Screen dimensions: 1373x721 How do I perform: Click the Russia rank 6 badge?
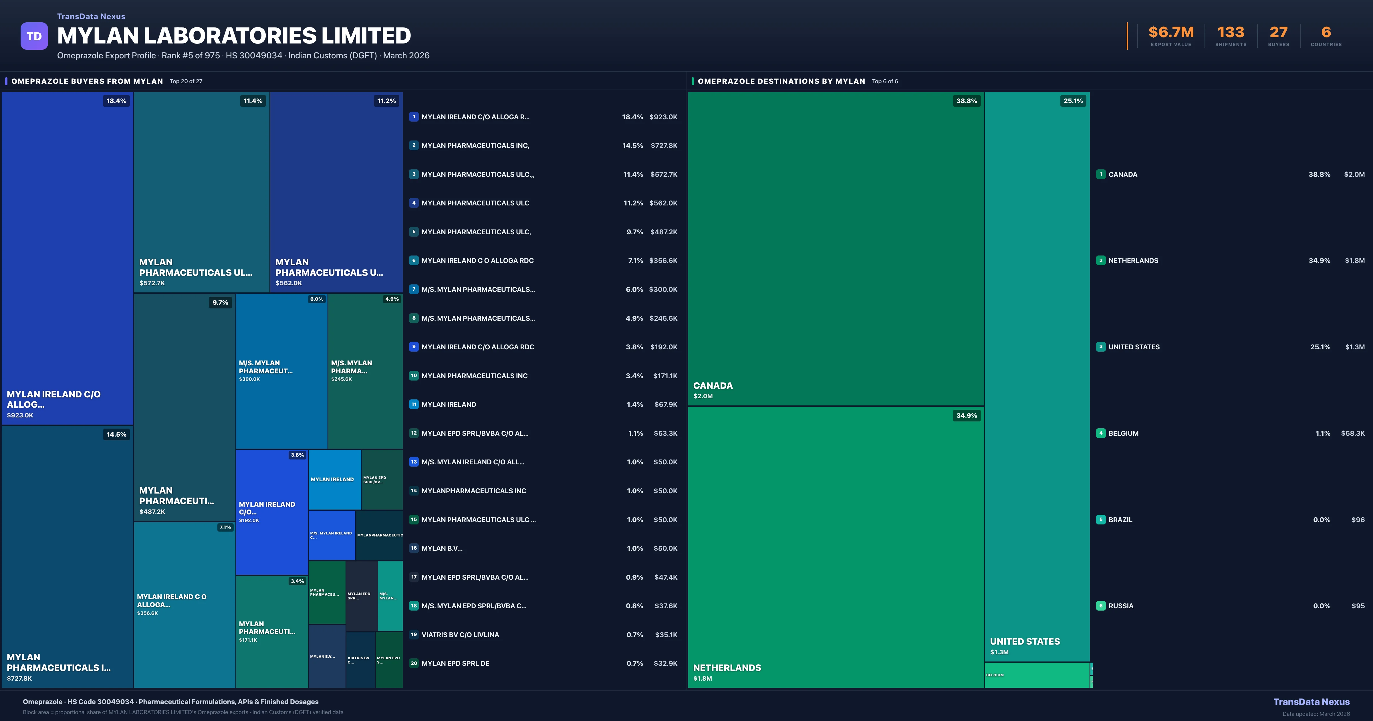click(x=1101, y=606)
